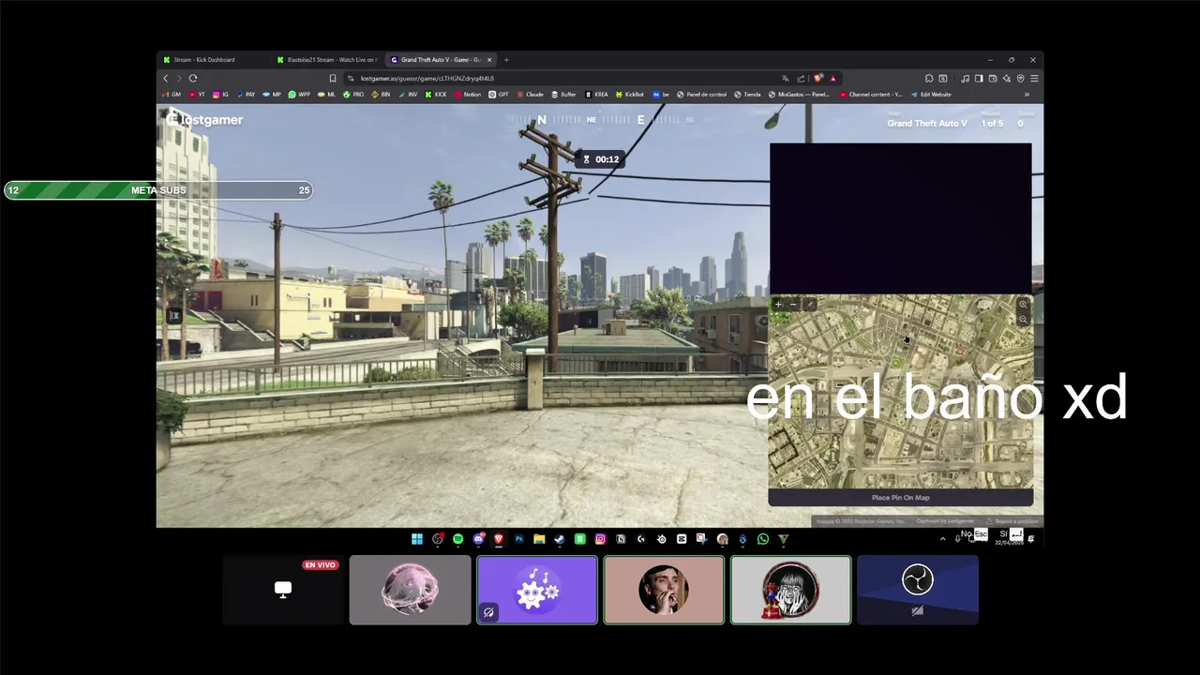
Task: Open the Edit Website bookmark
Action: pyautogui.click(x=931, y=94)
